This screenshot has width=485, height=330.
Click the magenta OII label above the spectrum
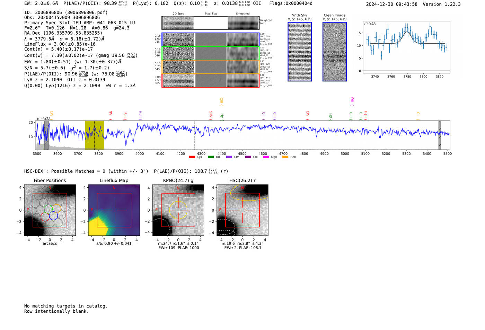[352, 102]
